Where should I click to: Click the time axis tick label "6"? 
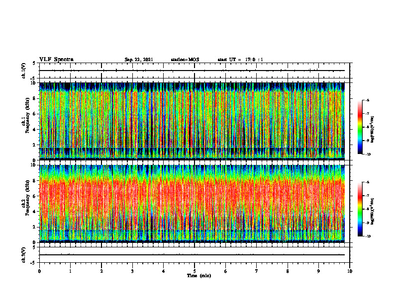(226, 271)
